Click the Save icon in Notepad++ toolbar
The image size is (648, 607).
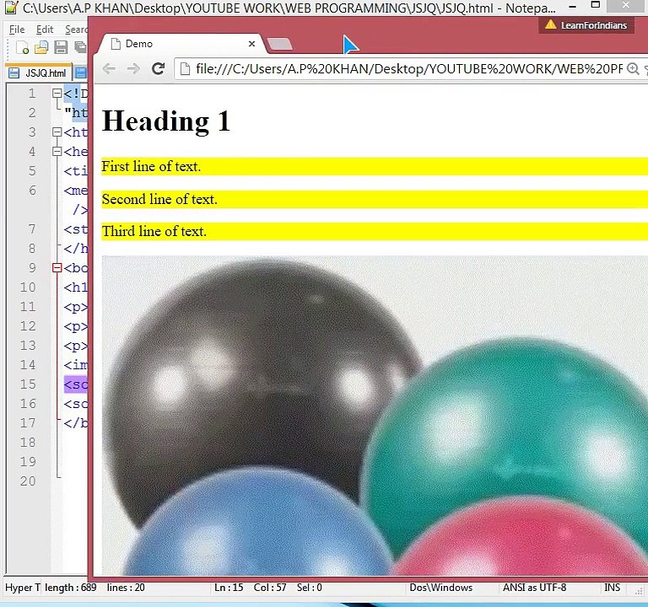point(61,47)
